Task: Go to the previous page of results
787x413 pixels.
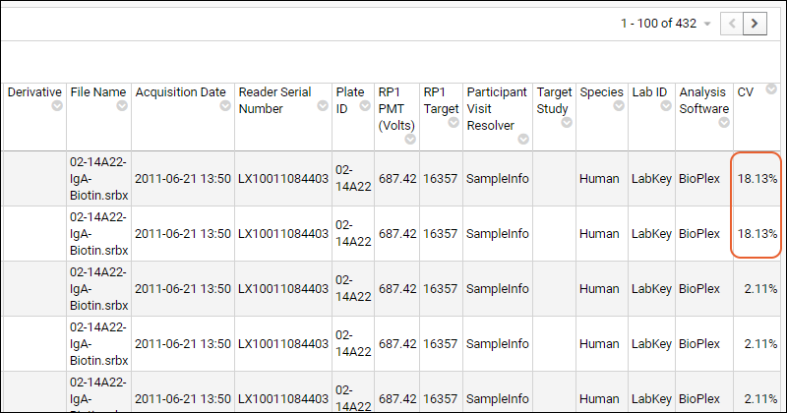Action: tap(732, 24)
